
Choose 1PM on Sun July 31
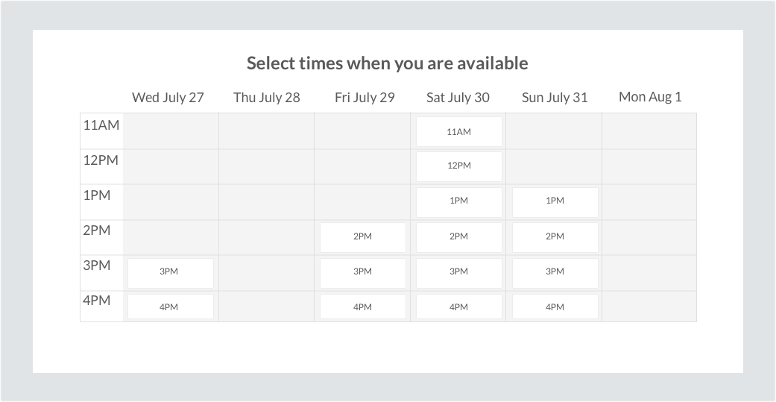(x=555, y=202)
